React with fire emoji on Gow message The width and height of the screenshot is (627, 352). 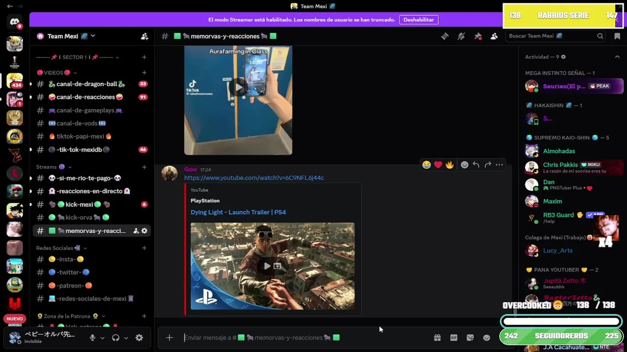(x=450, y=165)
